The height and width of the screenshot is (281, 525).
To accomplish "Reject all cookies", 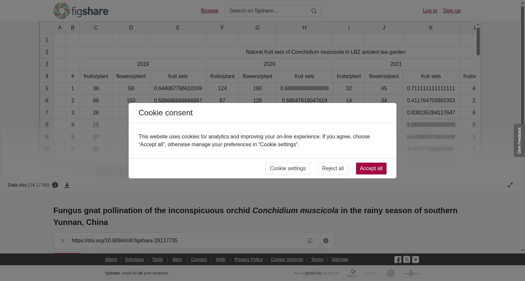I will click(x=333, y=169).
